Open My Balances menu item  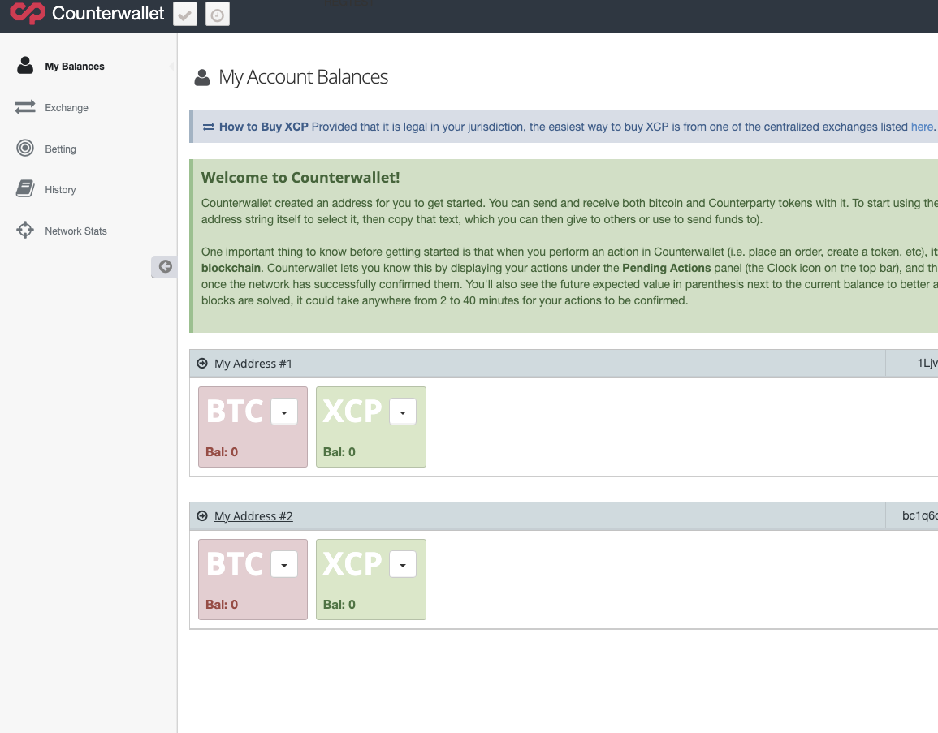(x=75, y=67)
